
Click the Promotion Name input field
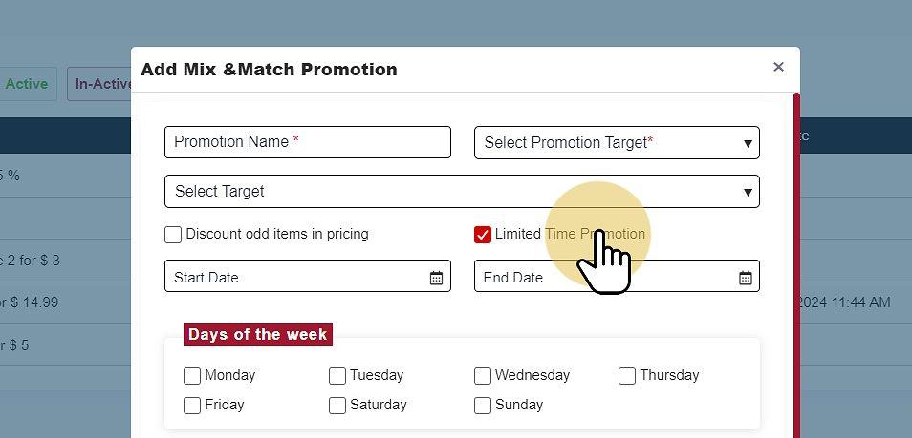tap(307, 142)
